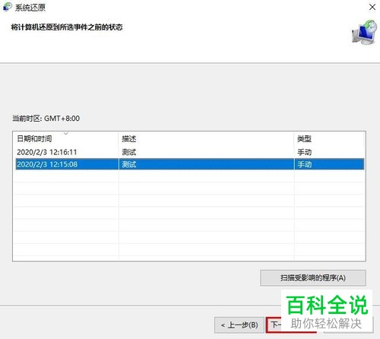Screen dimensions: 380x339
Task: Click the 描述 column header
Action: click(206, 138)
